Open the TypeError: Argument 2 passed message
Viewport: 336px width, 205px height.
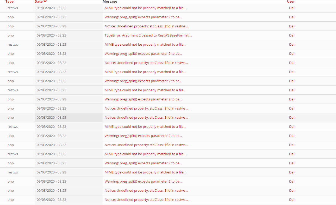coord(148,35)
